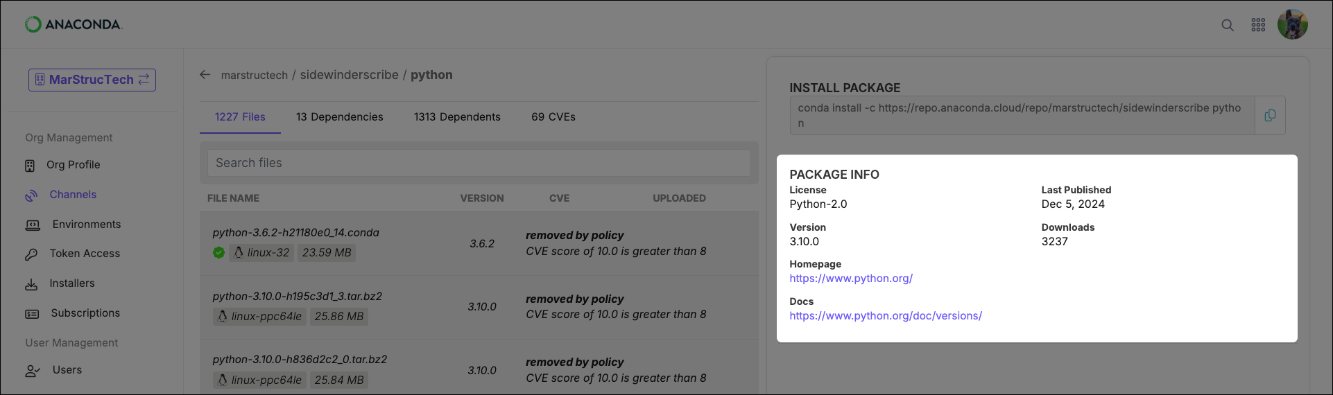
Task: Select the 1227 Files tab
Action: 240,117
